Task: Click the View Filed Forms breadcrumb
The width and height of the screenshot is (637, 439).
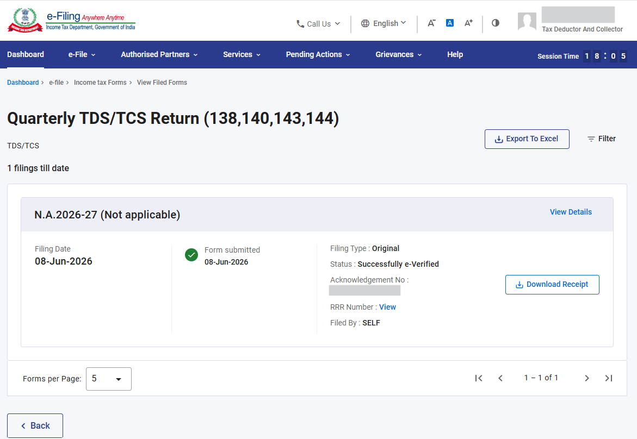Action: coord(162,83)
